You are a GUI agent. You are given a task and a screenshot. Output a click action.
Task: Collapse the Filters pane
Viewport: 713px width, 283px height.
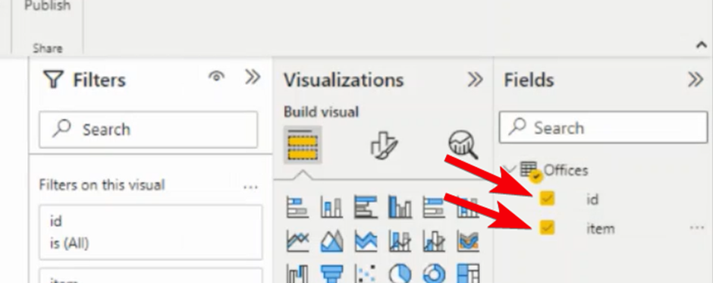pos(253,77)
